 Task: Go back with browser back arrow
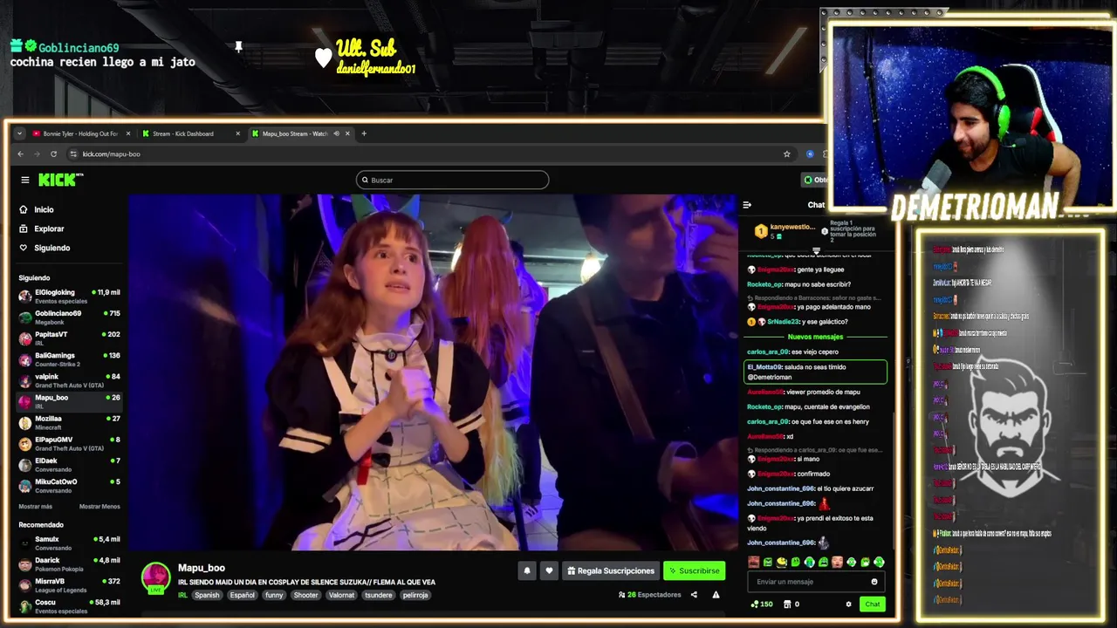point(21,154)
